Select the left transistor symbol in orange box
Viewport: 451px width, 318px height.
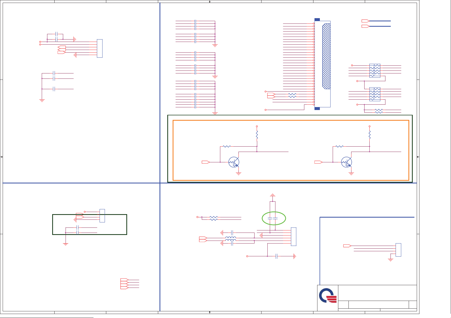click(x=234, y=162)
